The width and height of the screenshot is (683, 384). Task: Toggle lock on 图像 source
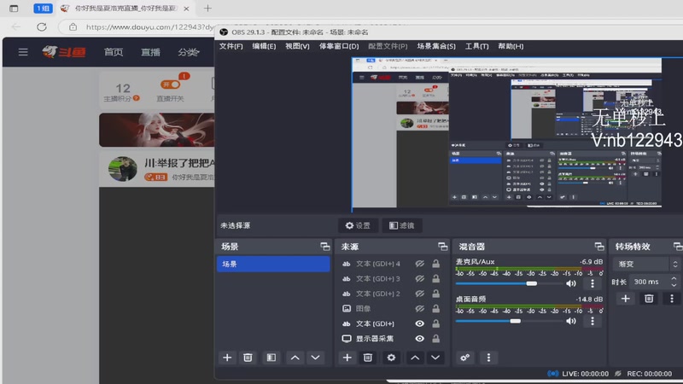(435, 308)
